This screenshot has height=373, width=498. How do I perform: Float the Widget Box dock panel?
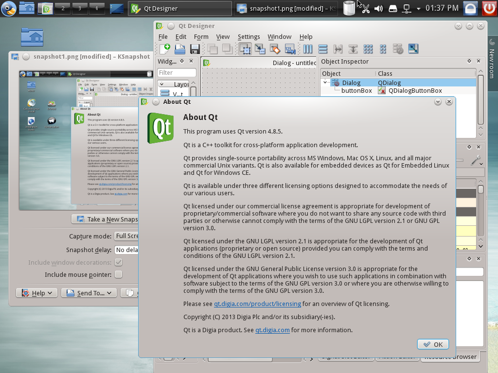pyautogui.click(x=182, y=61)
